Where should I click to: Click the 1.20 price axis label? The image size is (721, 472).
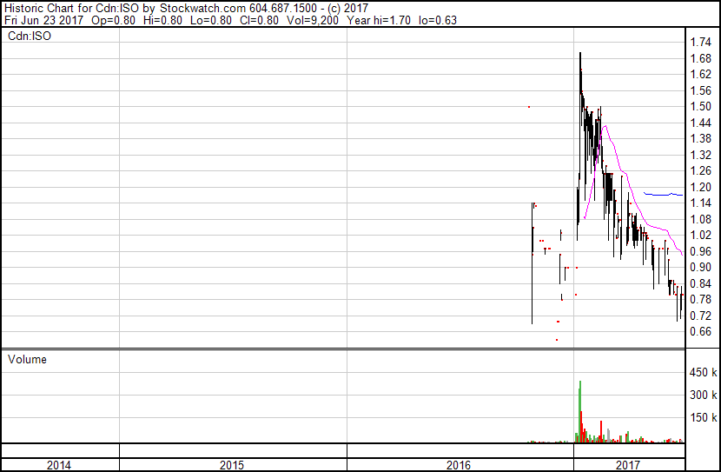pyautogui.click(x=699, y=187)
